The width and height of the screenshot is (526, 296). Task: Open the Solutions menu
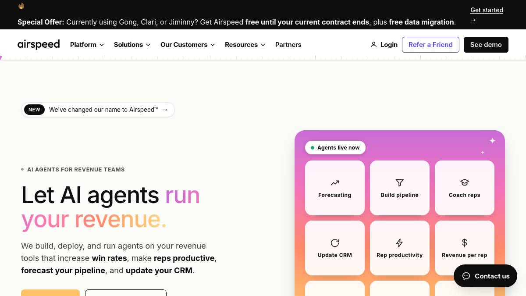point(132,45)
